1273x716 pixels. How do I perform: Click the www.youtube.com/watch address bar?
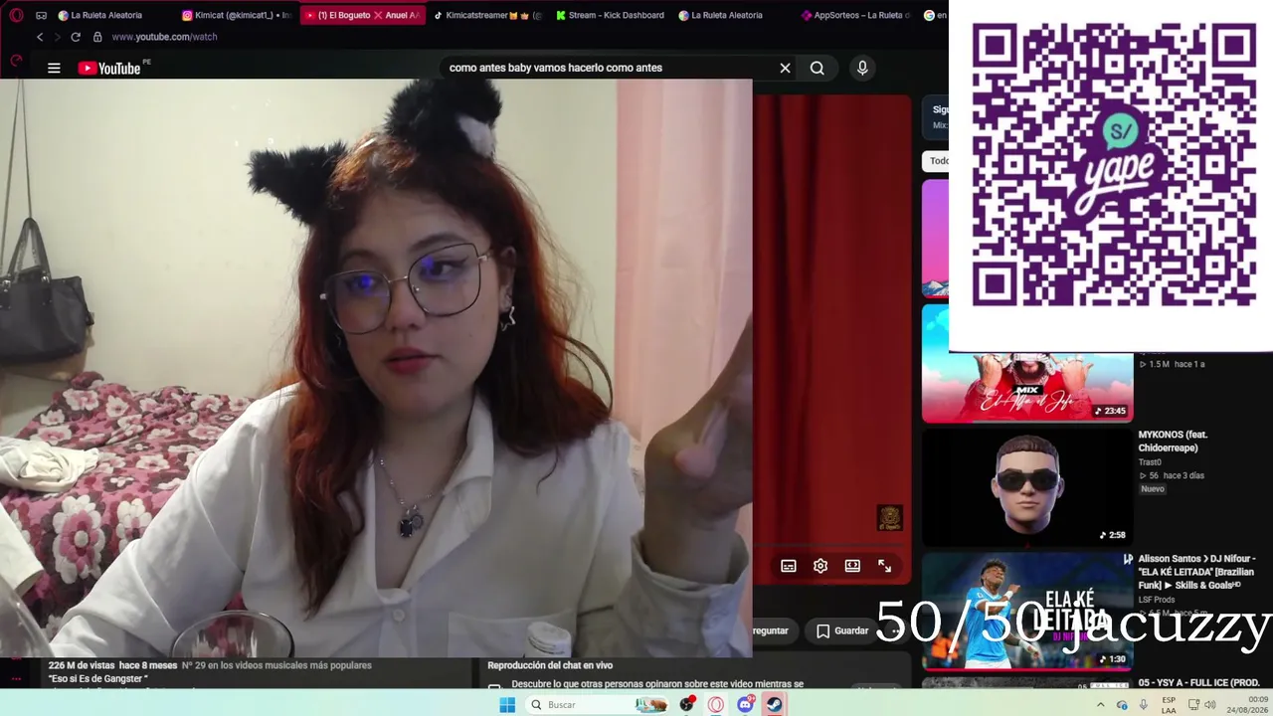coord(164,37)
